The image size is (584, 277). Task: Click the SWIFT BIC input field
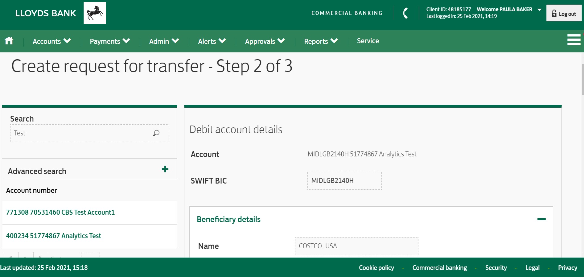pyautogui.click(x=344, y=181)
